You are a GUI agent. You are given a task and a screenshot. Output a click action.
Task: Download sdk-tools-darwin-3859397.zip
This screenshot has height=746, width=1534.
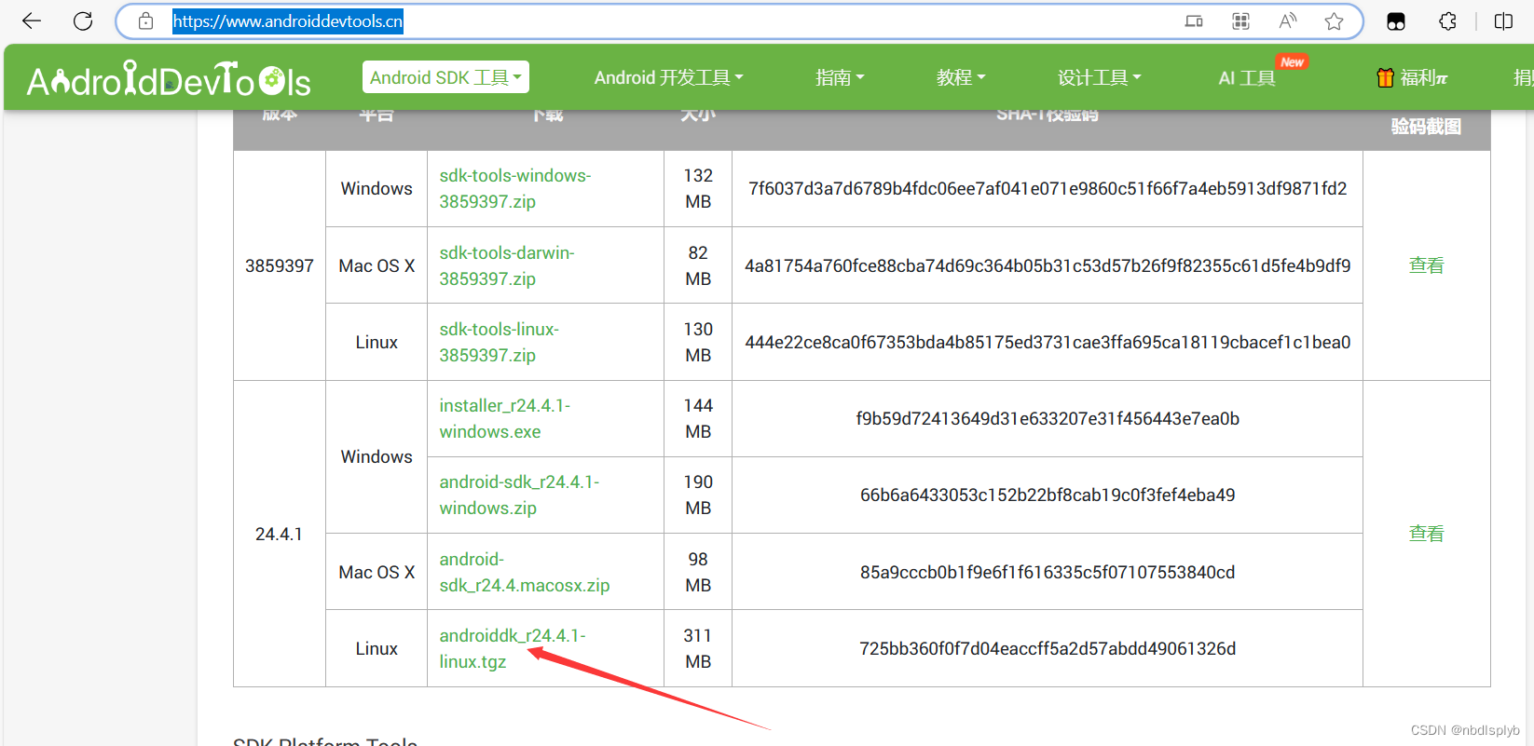[507, 265]
